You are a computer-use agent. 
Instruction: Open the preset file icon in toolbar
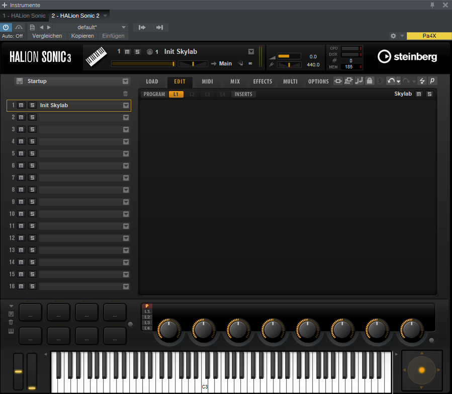pos(32,27)
